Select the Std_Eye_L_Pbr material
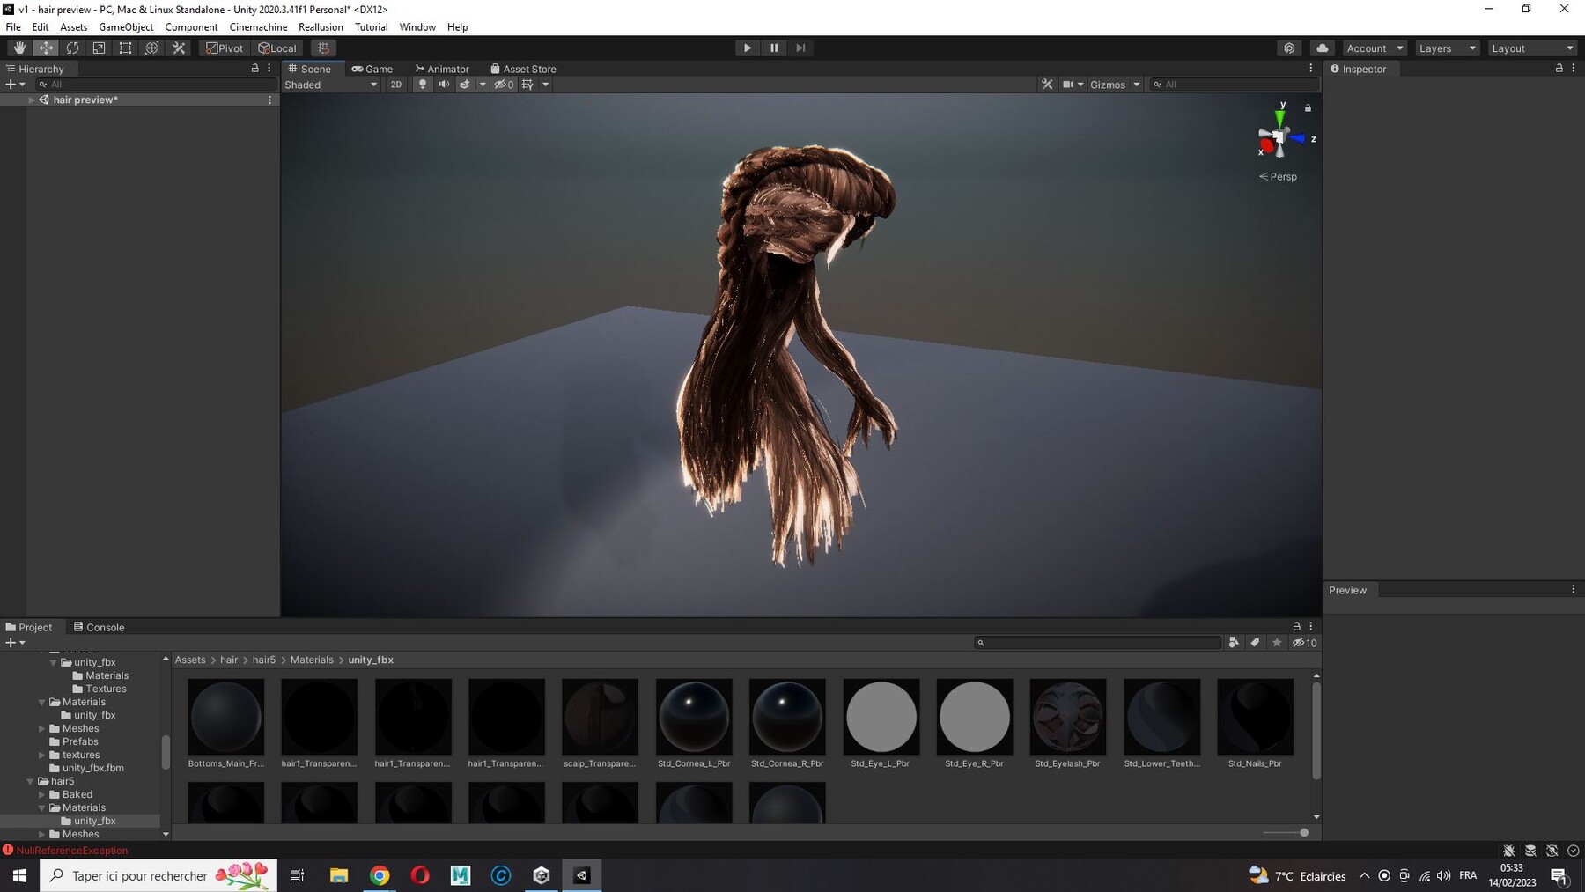 (881, 723)
